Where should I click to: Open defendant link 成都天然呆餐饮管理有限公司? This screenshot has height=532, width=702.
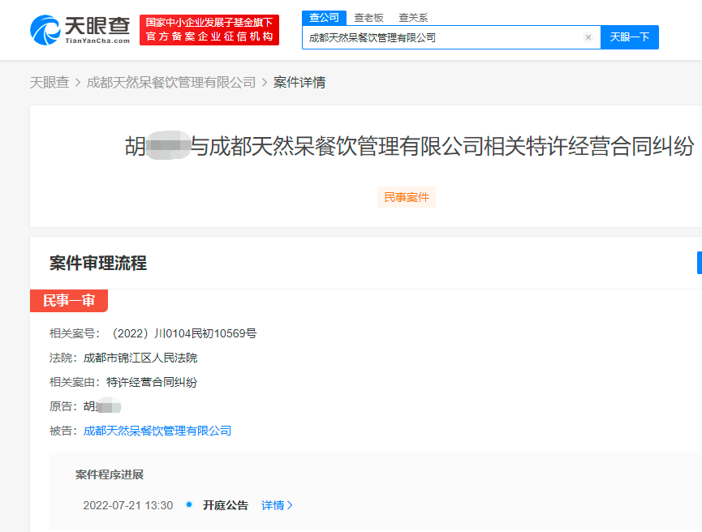157,431
